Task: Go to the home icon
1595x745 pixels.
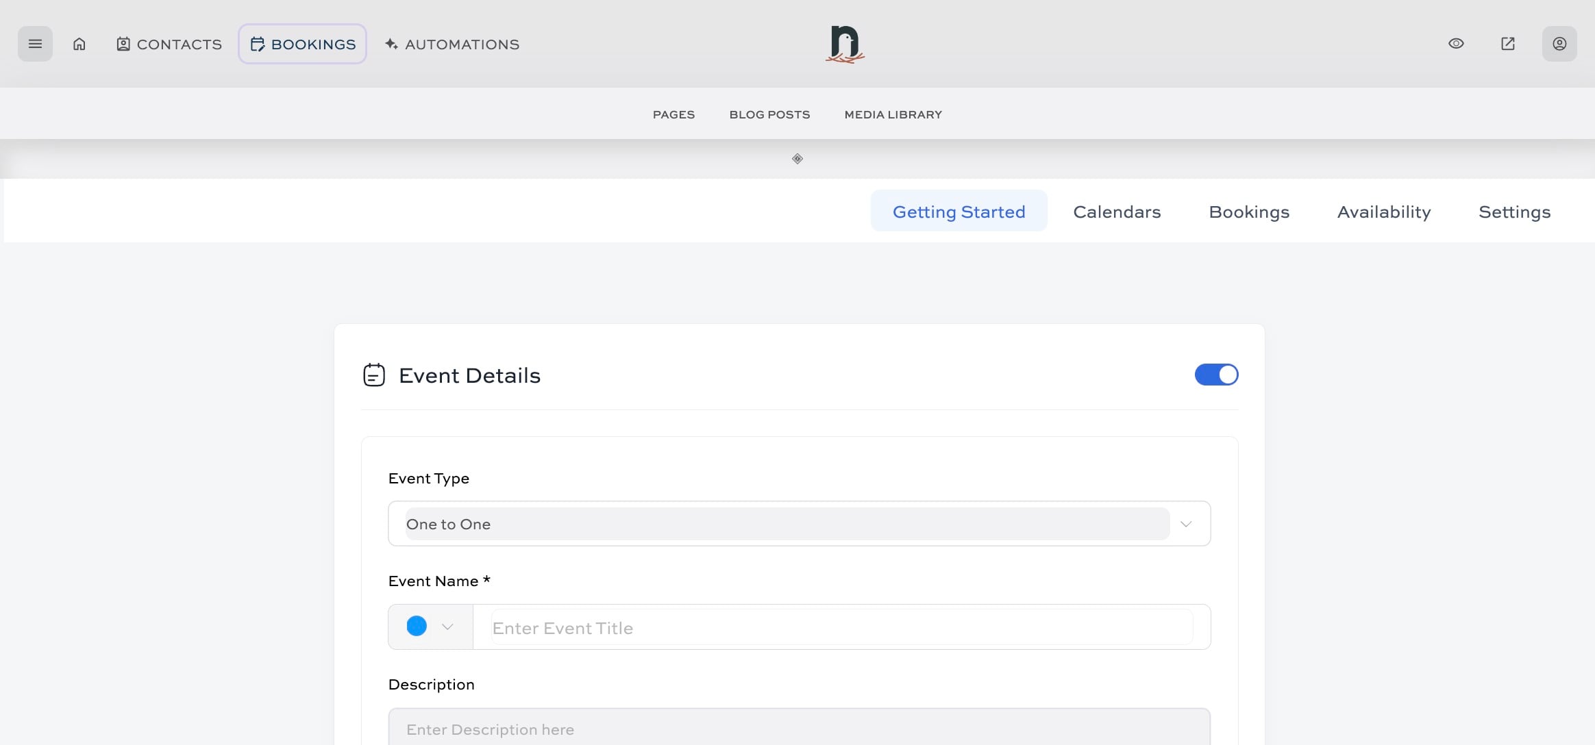Action: point(79,44)
